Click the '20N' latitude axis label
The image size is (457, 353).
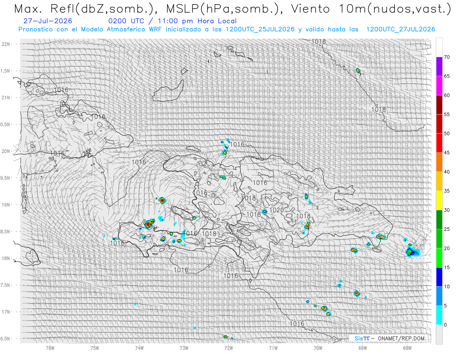[5, 151]
